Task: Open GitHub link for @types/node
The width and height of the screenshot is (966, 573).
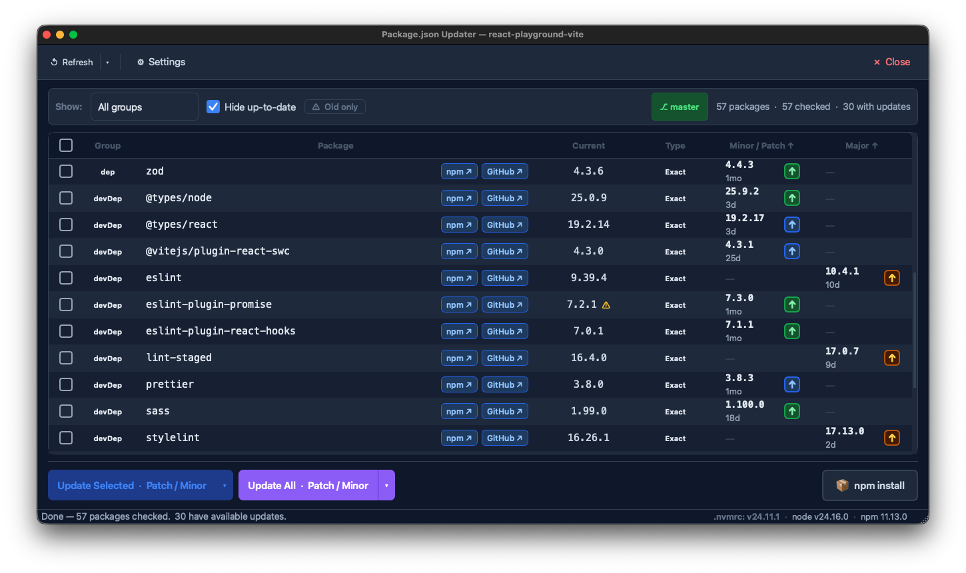Action: click(x=505, y=198)
